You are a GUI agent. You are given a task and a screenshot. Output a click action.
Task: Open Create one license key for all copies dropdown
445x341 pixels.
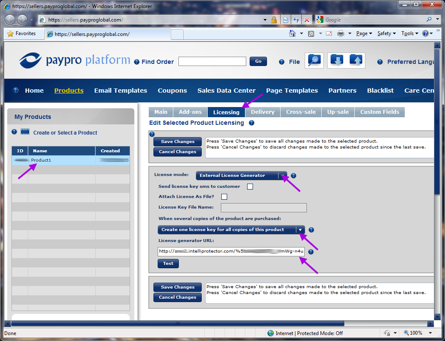pyautogui.click(x=231, y=230)
